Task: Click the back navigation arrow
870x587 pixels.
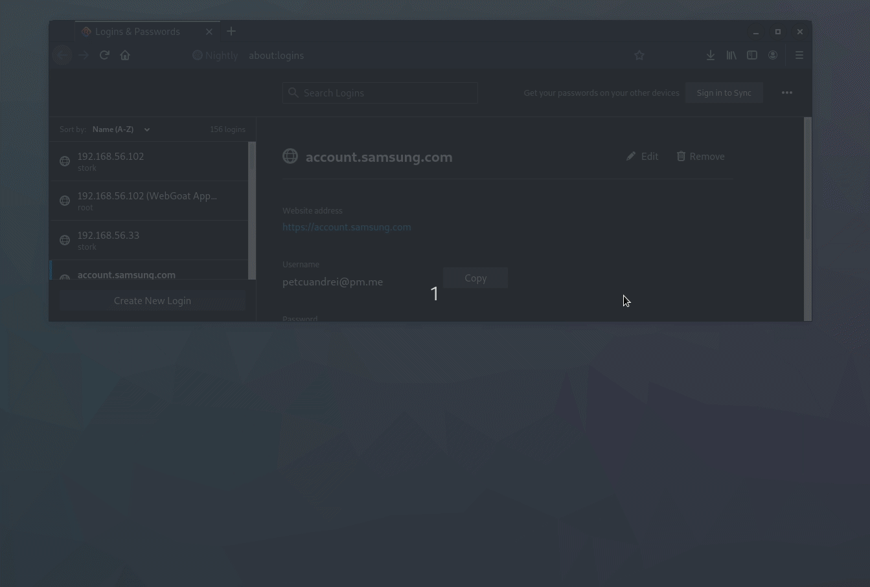Action: [62, 55]
